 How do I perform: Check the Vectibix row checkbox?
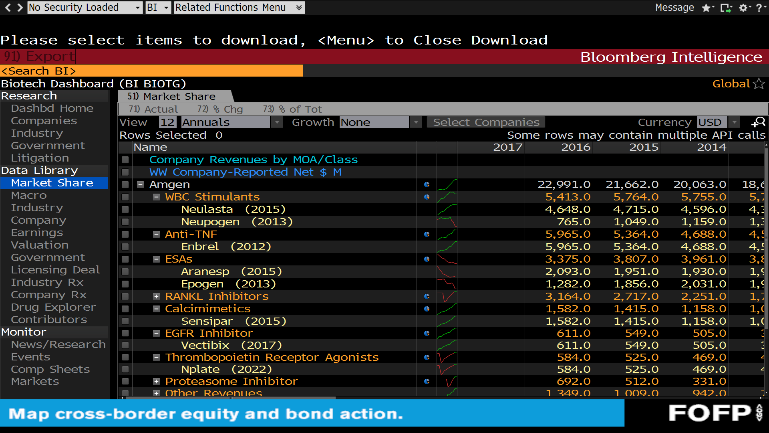pos(125,345)
